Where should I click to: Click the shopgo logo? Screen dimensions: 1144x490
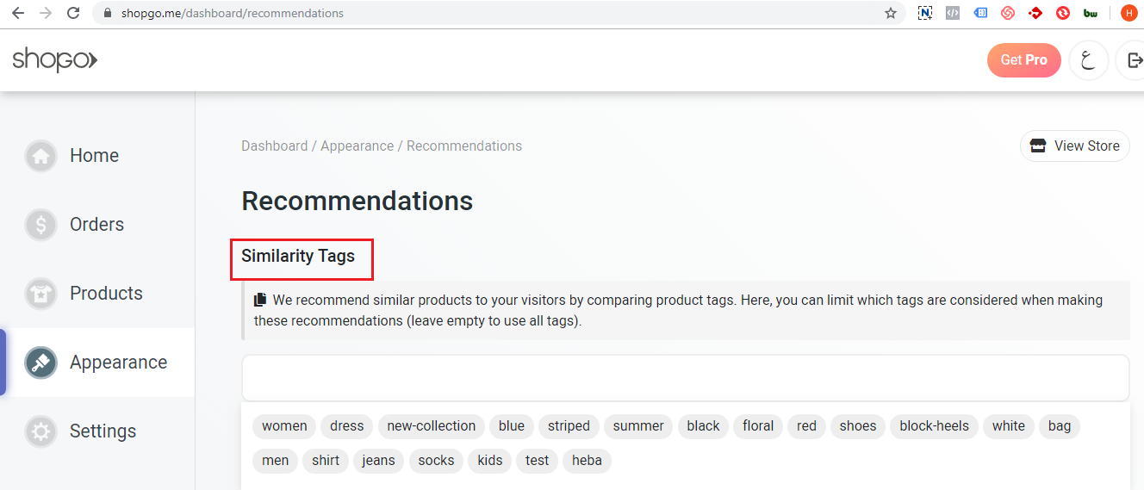54,59
